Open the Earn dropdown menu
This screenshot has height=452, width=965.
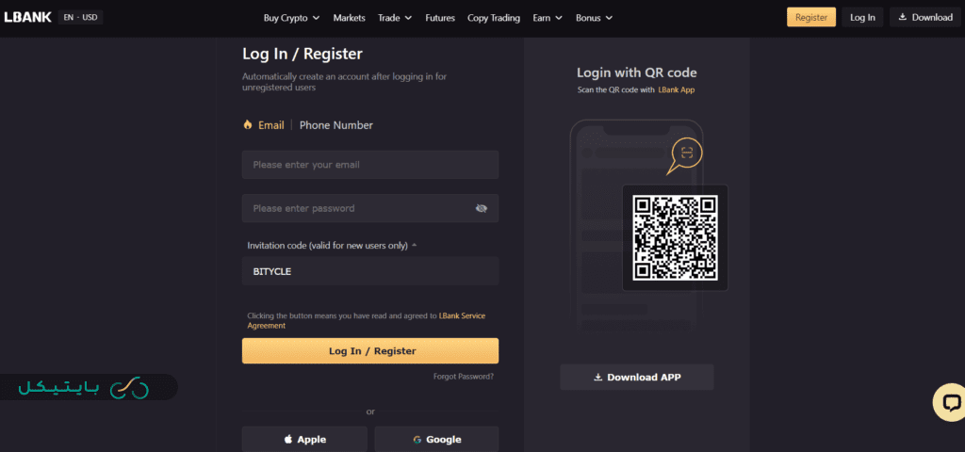(546, 18)
